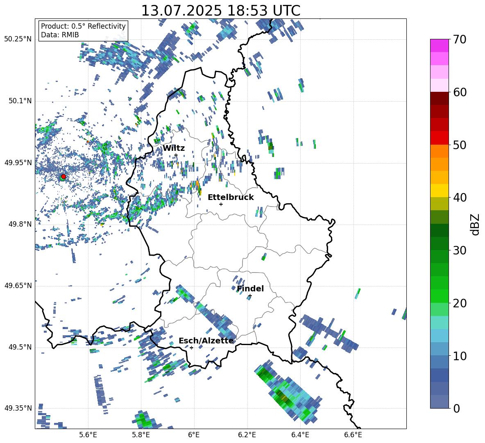
Task: Click the Esch/Alzette station cross marker
Action: (x=191, y=348)
